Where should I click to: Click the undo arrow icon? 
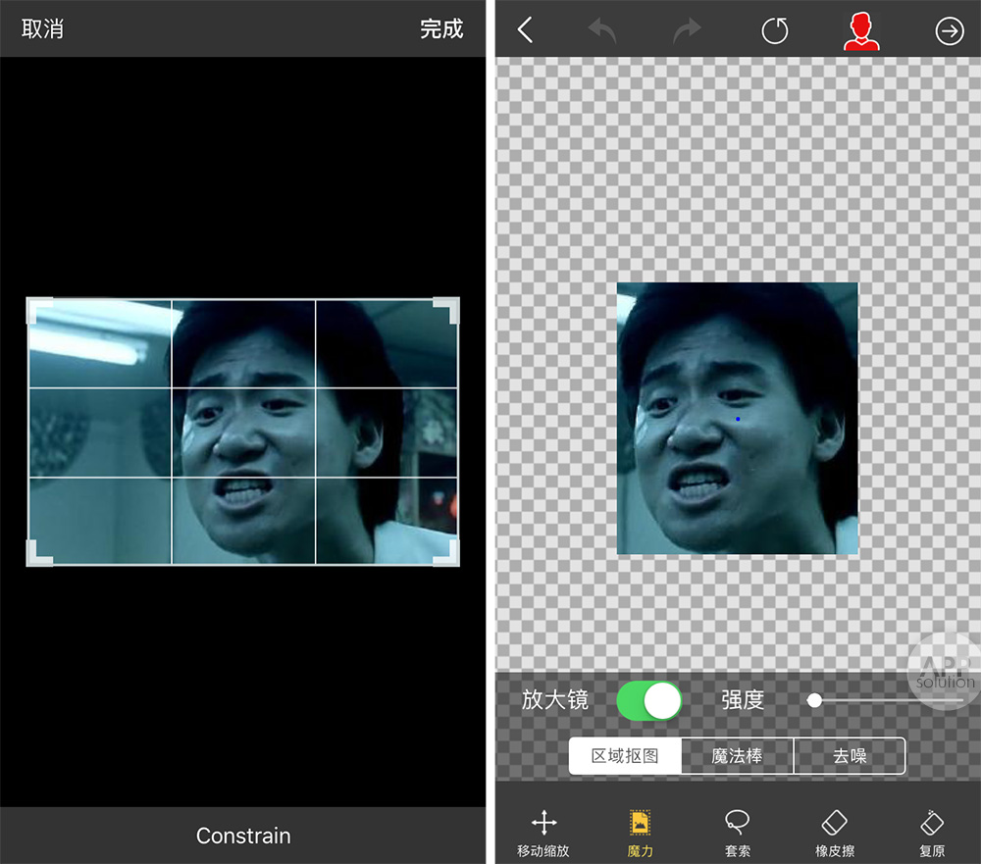click(x=602, y=31)
